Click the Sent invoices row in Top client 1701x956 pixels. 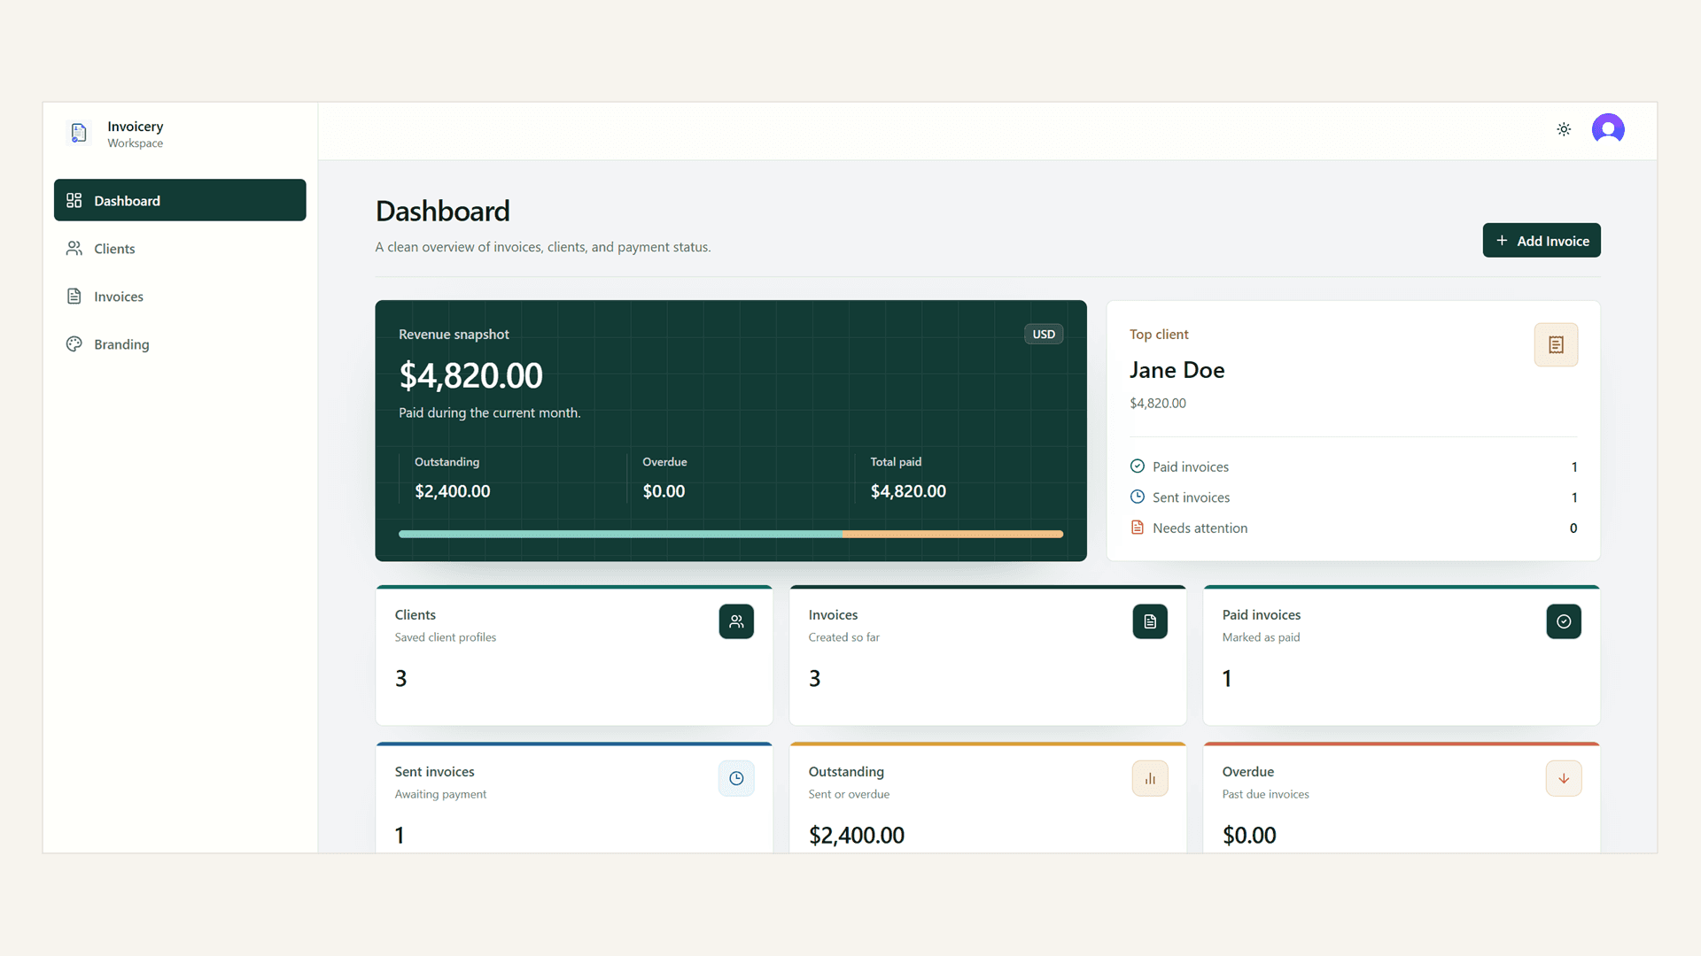pos(1353,497)
